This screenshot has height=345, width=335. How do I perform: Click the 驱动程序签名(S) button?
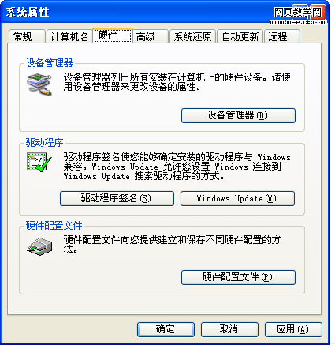(117, 198)
